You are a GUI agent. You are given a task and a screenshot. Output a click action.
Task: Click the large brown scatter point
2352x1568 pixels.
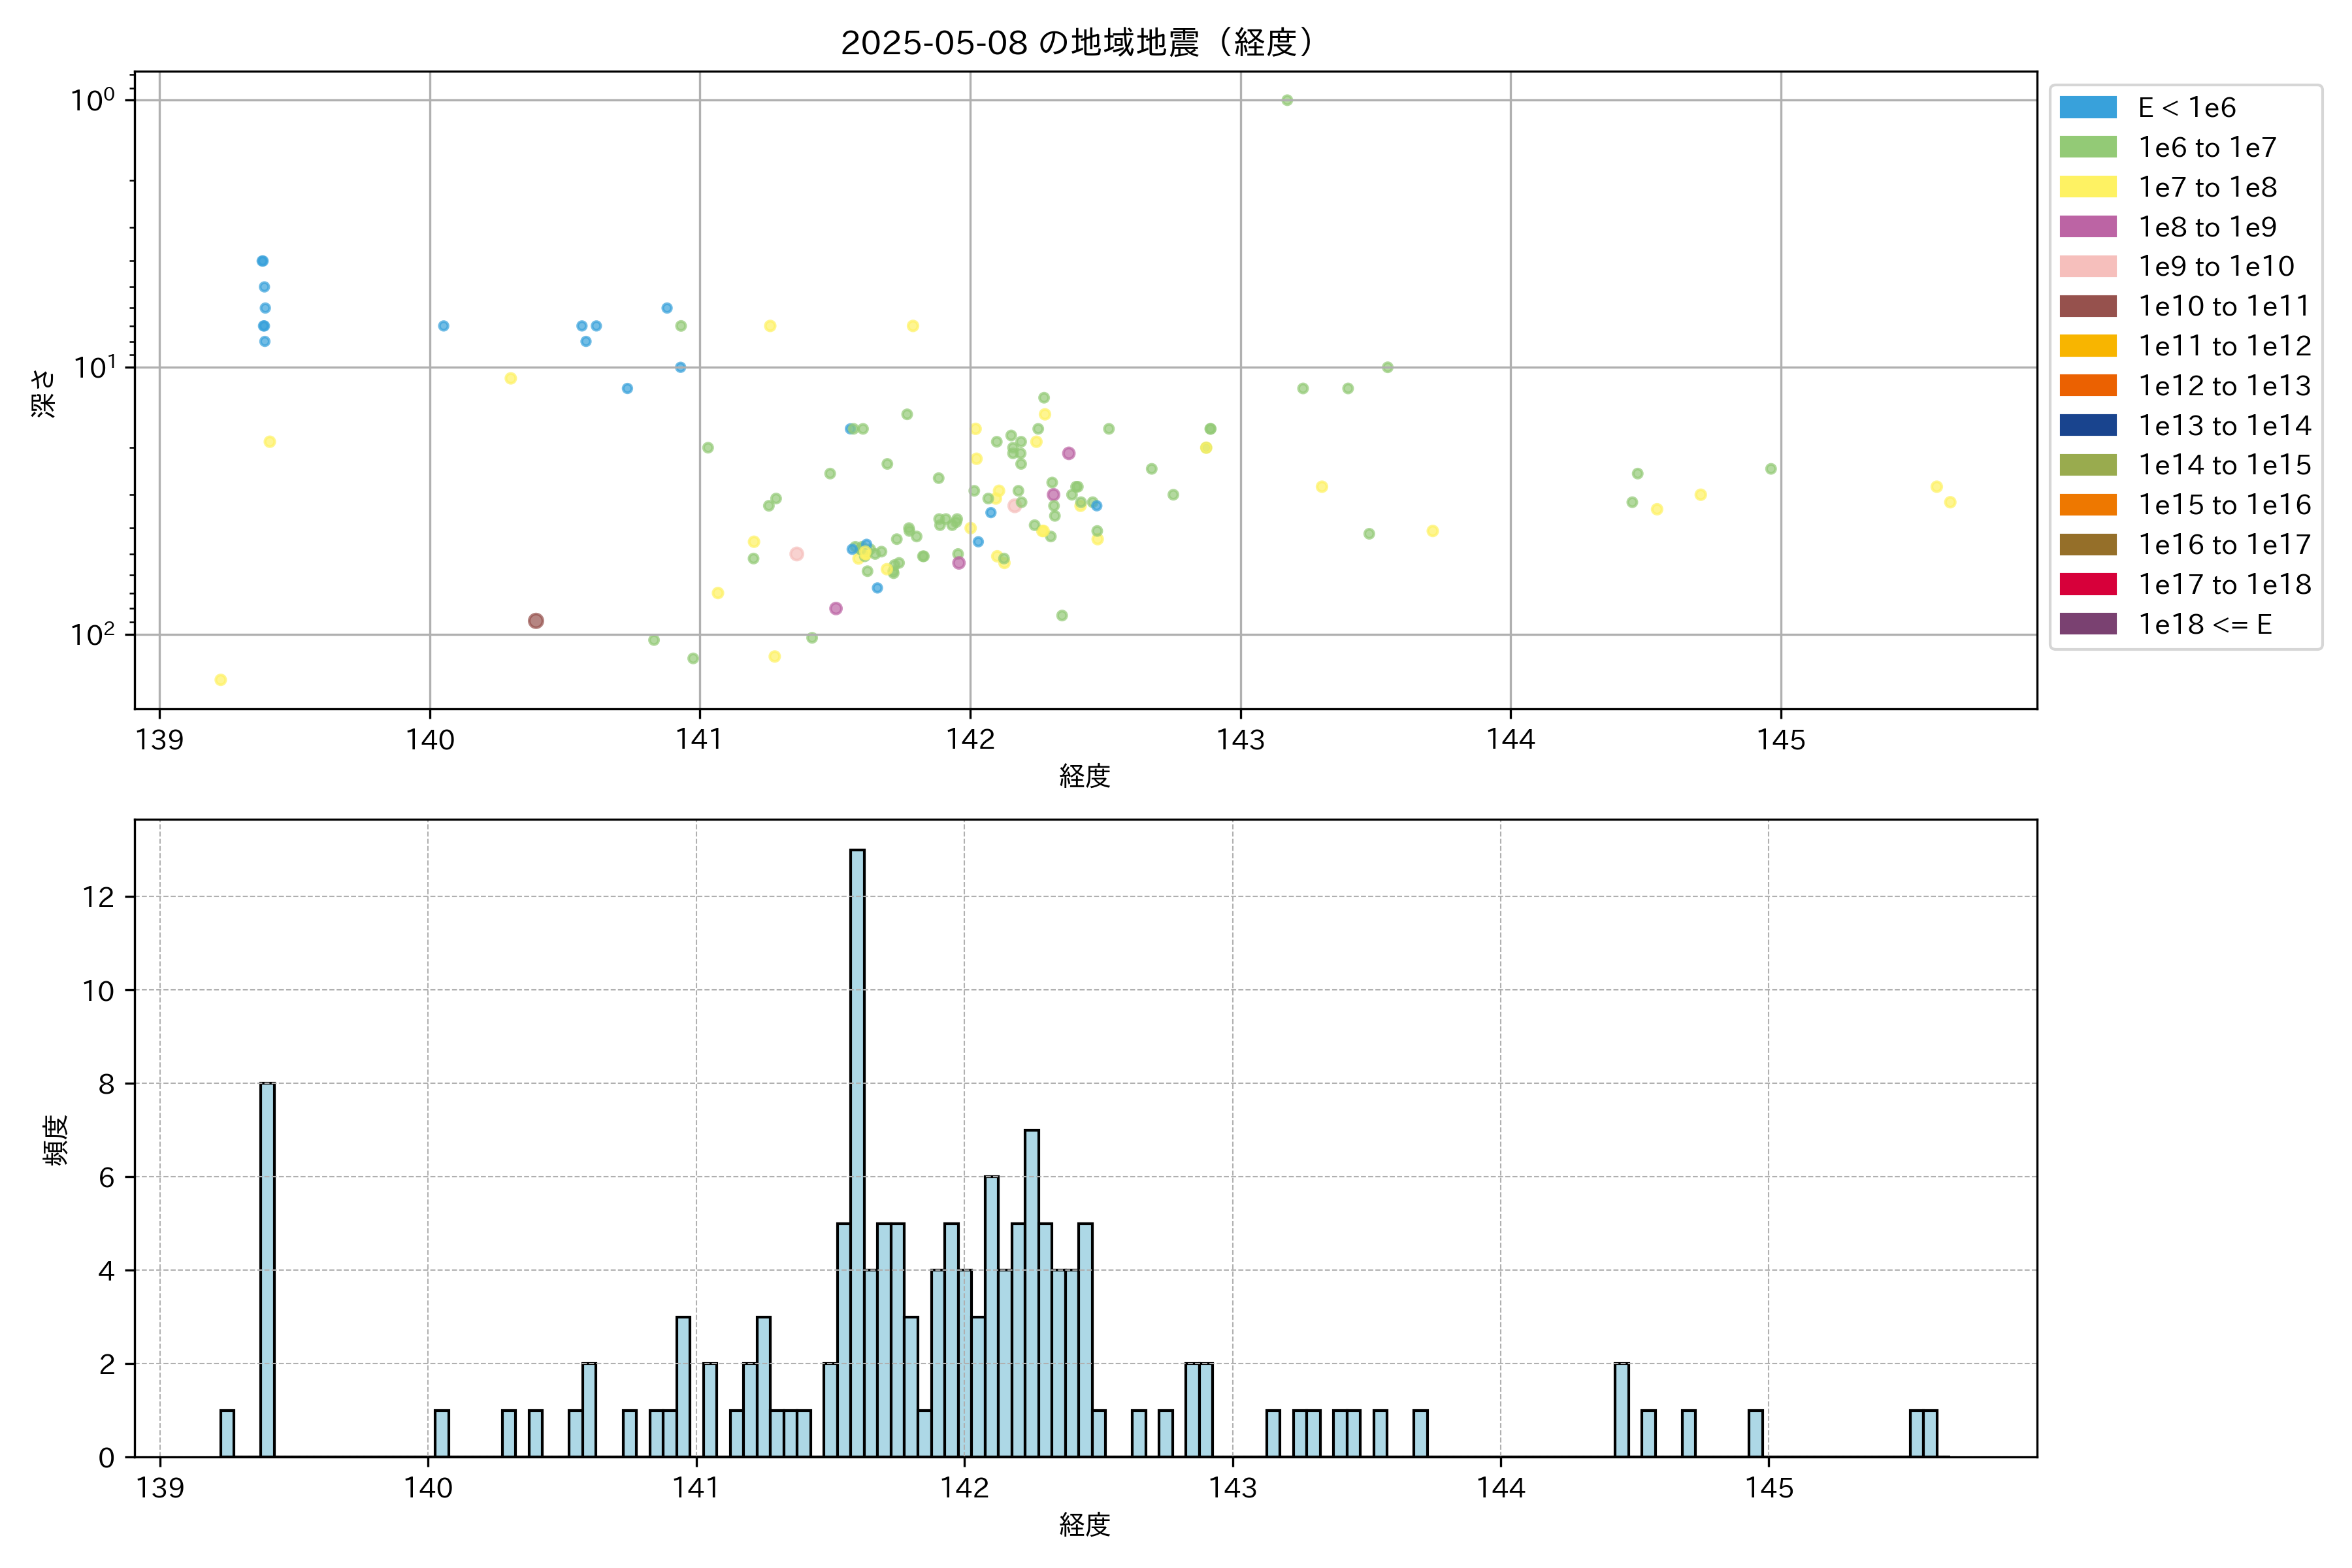[536, 621]
